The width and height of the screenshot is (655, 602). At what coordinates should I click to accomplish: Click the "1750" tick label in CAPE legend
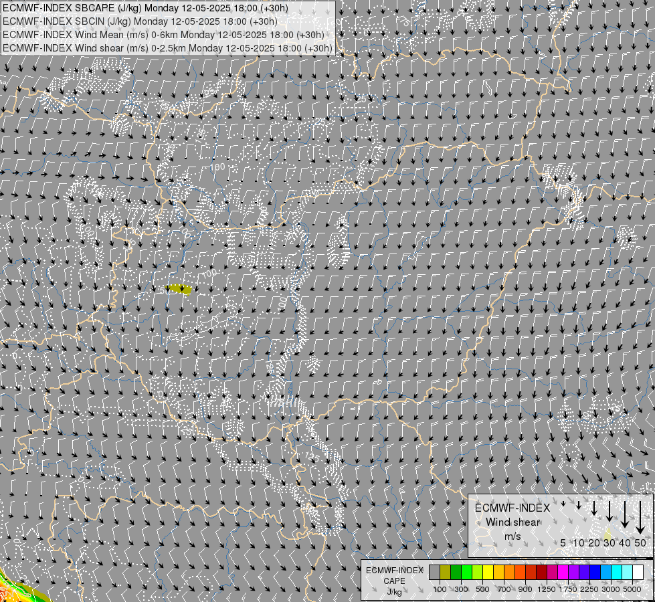(568, 589)
